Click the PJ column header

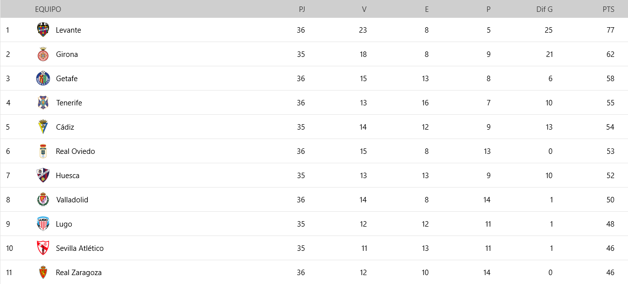(x=302, y=9)
